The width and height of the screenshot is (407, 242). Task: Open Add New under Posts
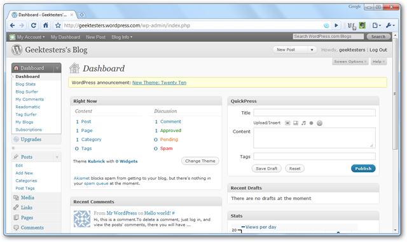[x=24, y=173]
